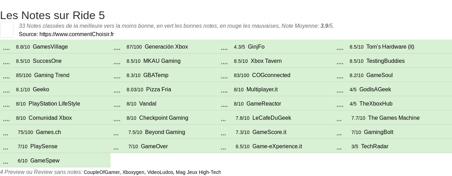Click the page title Les Notes sur Ride 5
452x176 pixels.
[52, 15]
